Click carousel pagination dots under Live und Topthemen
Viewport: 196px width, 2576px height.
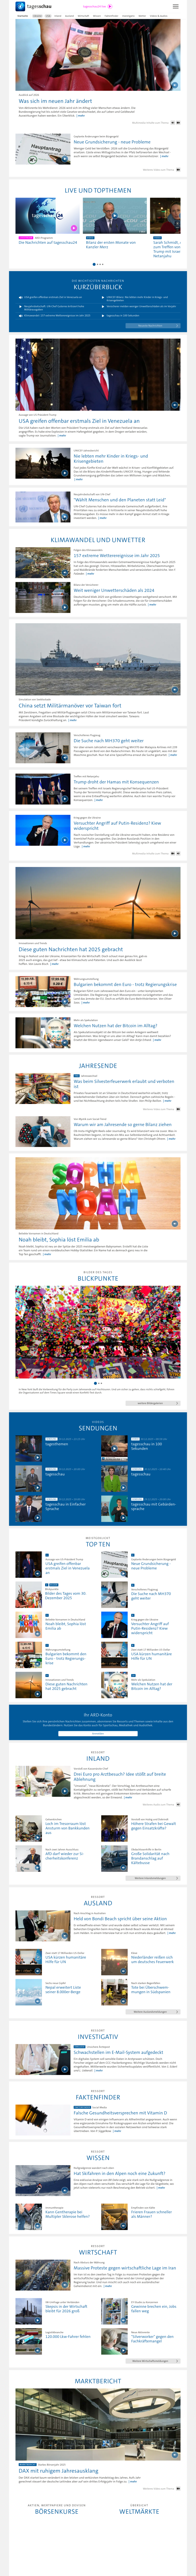click(98, 264)
